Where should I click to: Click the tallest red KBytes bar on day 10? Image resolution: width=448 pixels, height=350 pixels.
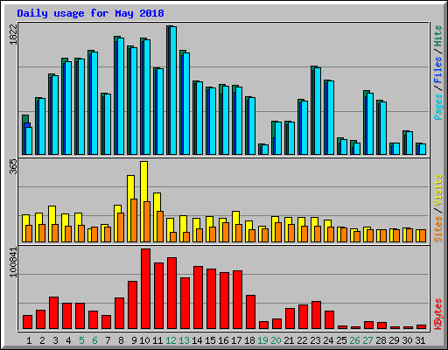coord(145,289)
